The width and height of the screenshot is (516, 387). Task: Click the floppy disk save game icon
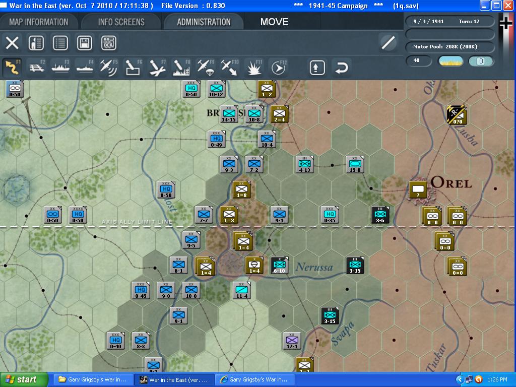85,43
